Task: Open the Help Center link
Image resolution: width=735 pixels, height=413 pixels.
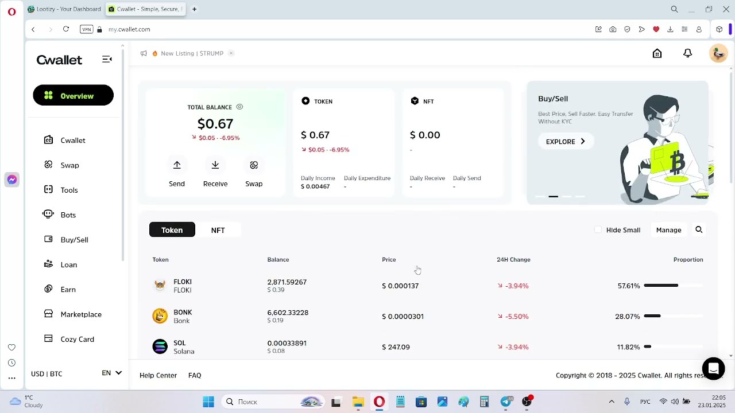Action: [x=158, y=375]
